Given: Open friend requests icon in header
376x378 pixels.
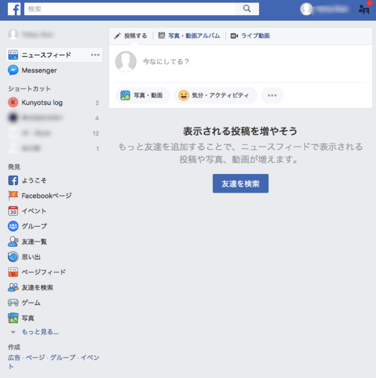Looking at the screenshot, I should coord(364,9).
